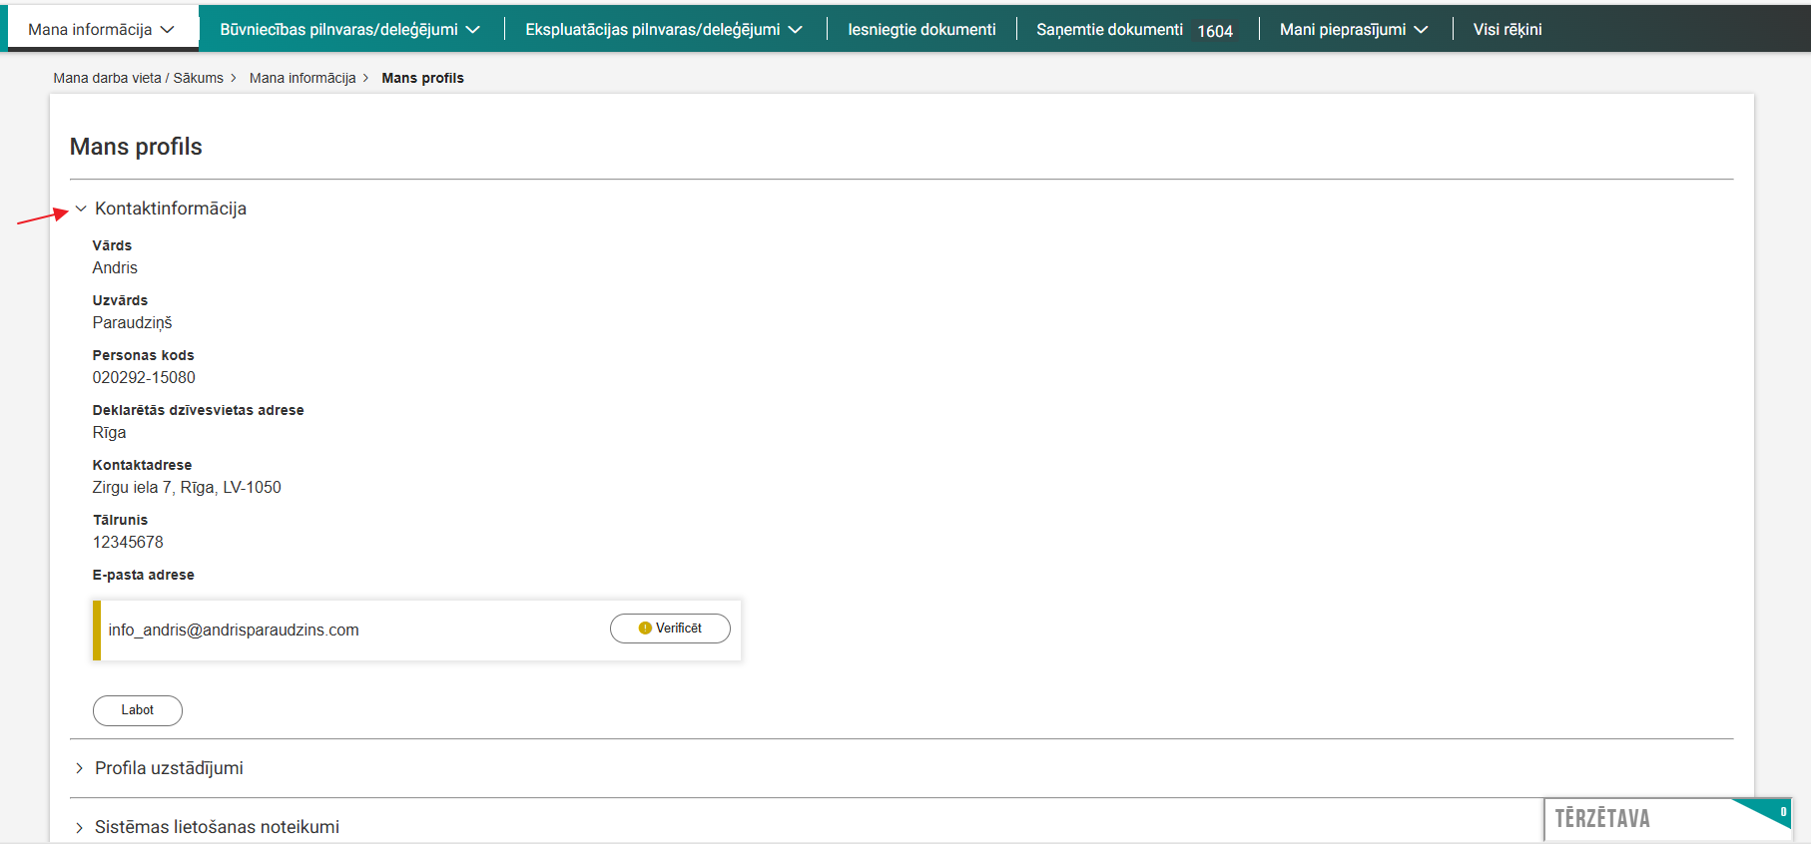Open Ekspluatācijas pilnvaras/deleģējumi dropdown
Image resolution: width=1811 pixels, height=844 pixels.
tap(663, 30)
